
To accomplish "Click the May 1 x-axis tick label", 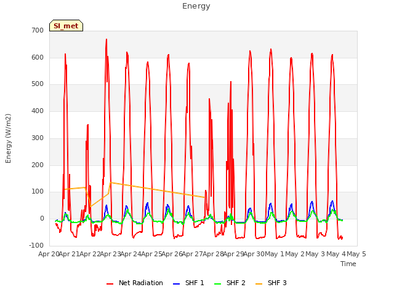I will click(275, 254).
